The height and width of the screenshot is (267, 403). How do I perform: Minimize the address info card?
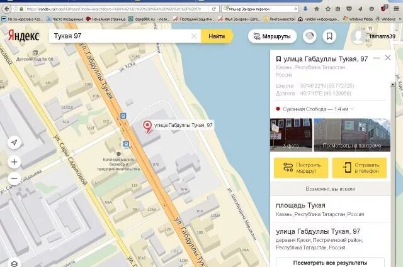(377, 58)
